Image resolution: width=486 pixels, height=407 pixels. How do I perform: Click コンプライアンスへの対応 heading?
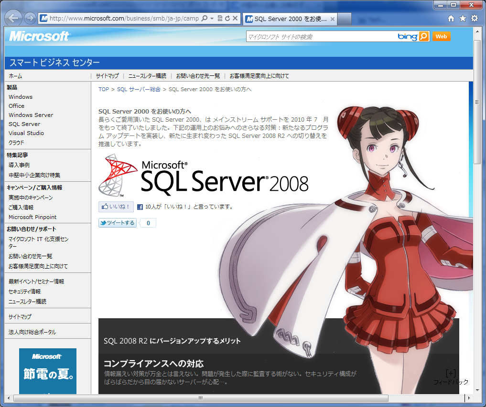pos(153,364)
